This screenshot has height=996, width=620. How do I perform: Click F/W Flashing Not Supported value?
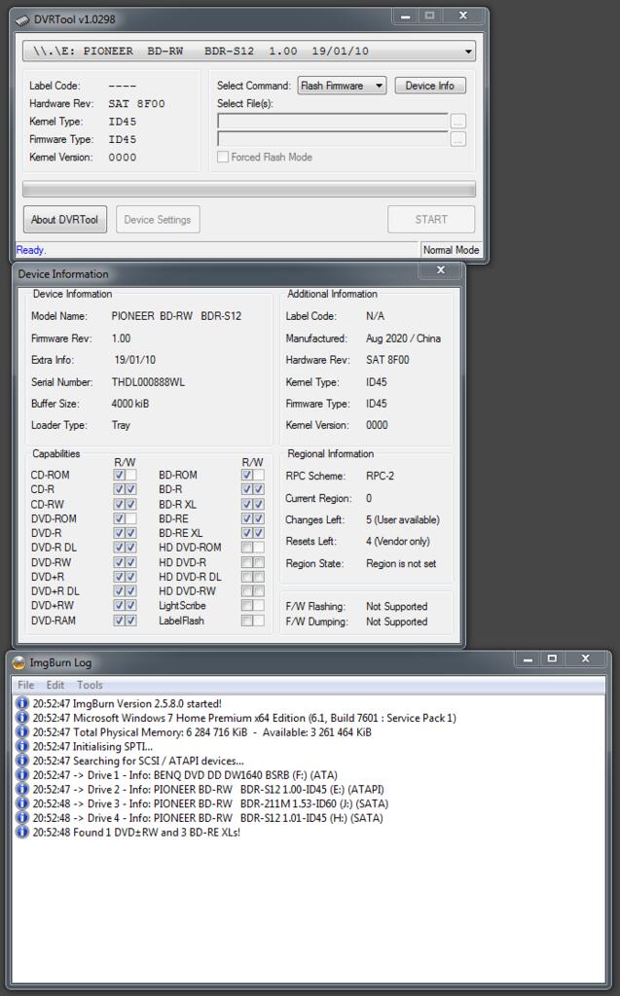tap(397, 607)
